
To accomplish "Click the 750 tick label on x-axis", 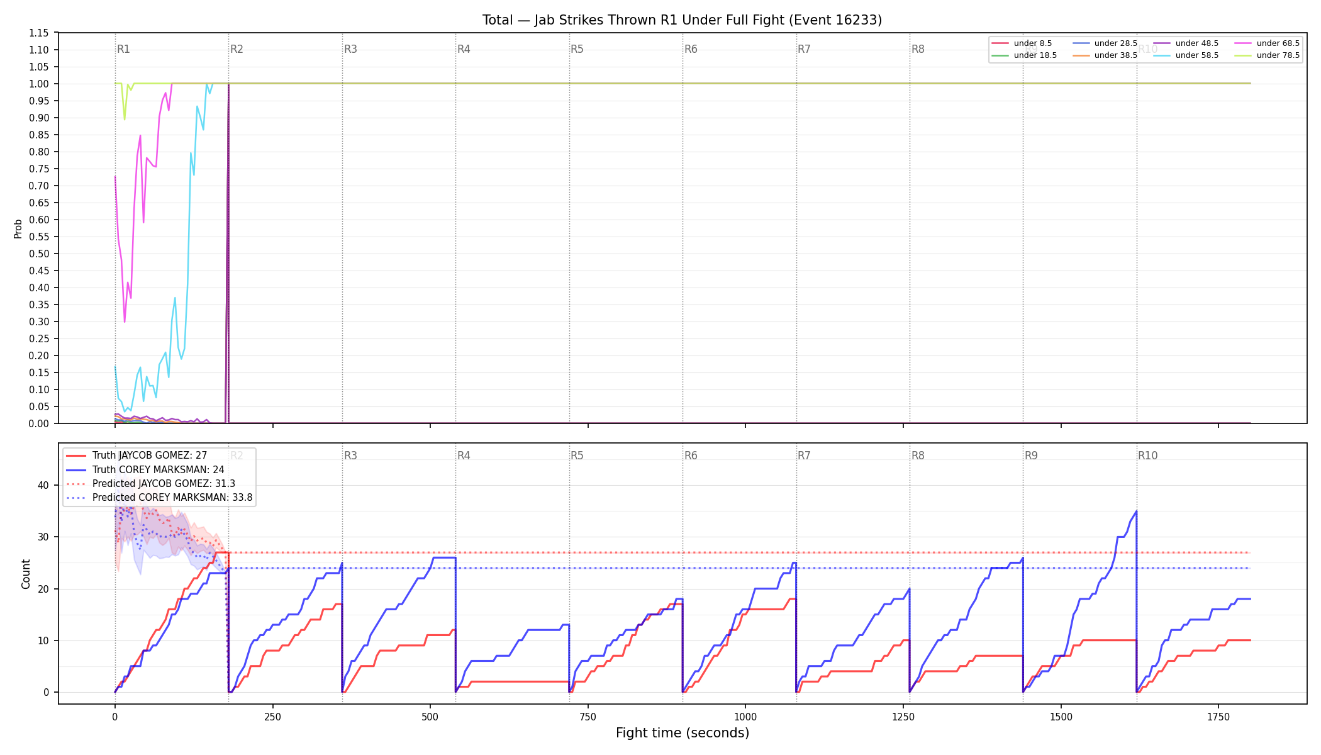I will click(588, 717).
